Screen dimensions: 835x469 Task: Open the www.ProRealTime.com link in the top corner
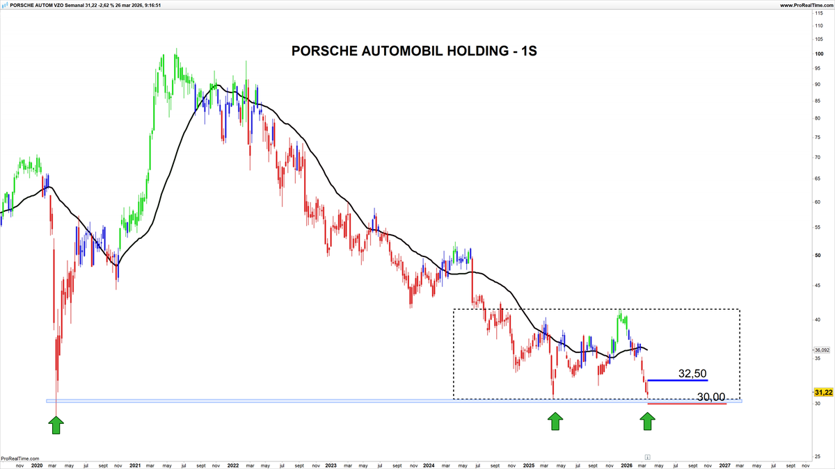(806, 5)
